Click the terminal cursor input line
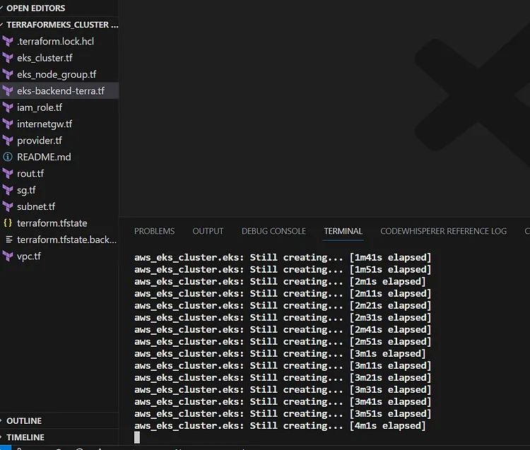 pyautogui.click(x=137, y=437)
